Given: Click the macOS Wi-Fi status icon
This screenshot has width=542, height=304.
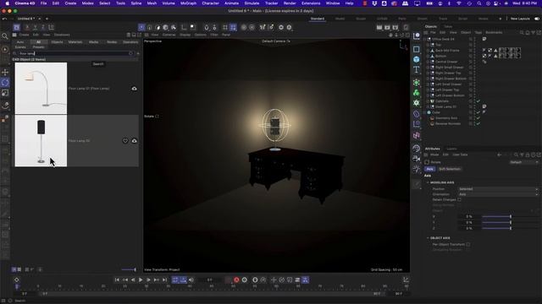Looking at the screenshot, I should pyautogui.click(x=459, y=3).
